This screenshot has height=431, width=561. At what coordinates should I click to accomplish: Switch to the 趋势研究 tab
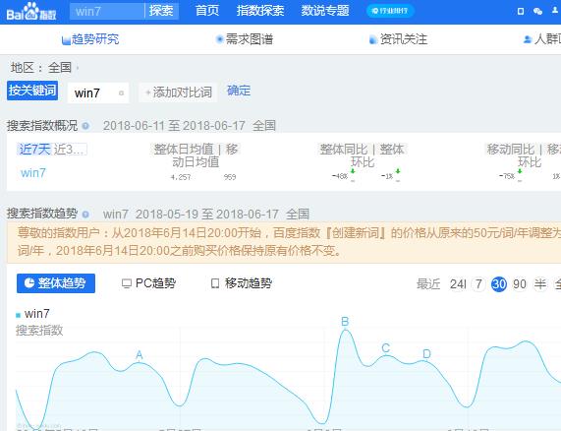(x=90, y=39)
